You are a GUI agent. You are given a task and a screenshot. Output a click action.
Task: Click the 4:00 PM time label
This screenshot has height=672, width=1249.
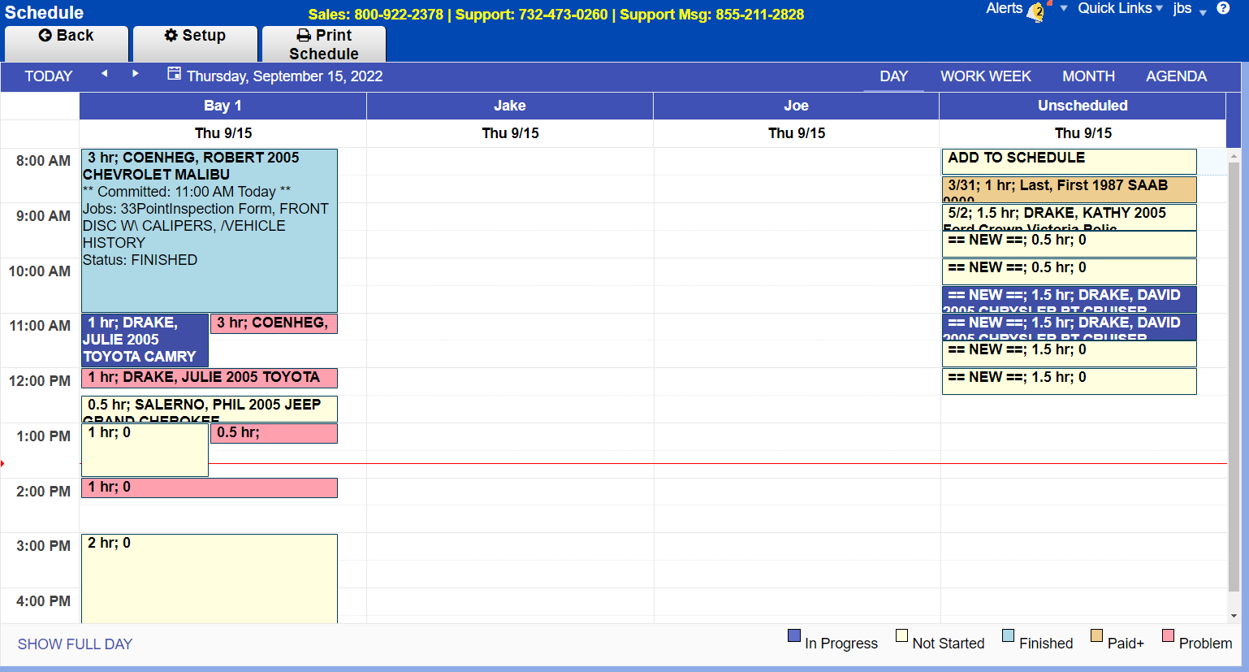[x=43, y=601]
